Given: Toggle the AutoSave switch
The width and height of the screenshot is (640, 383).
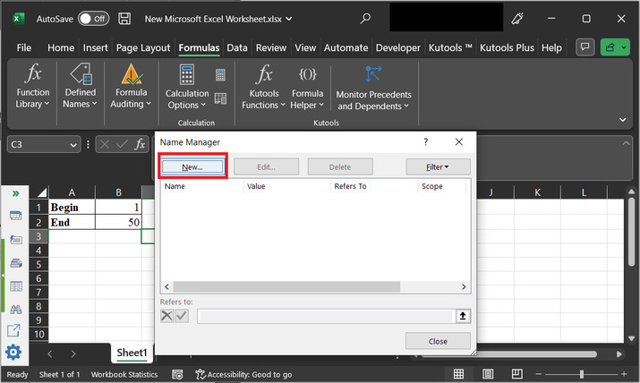Looking at the screenshot, I should (94, 18).
